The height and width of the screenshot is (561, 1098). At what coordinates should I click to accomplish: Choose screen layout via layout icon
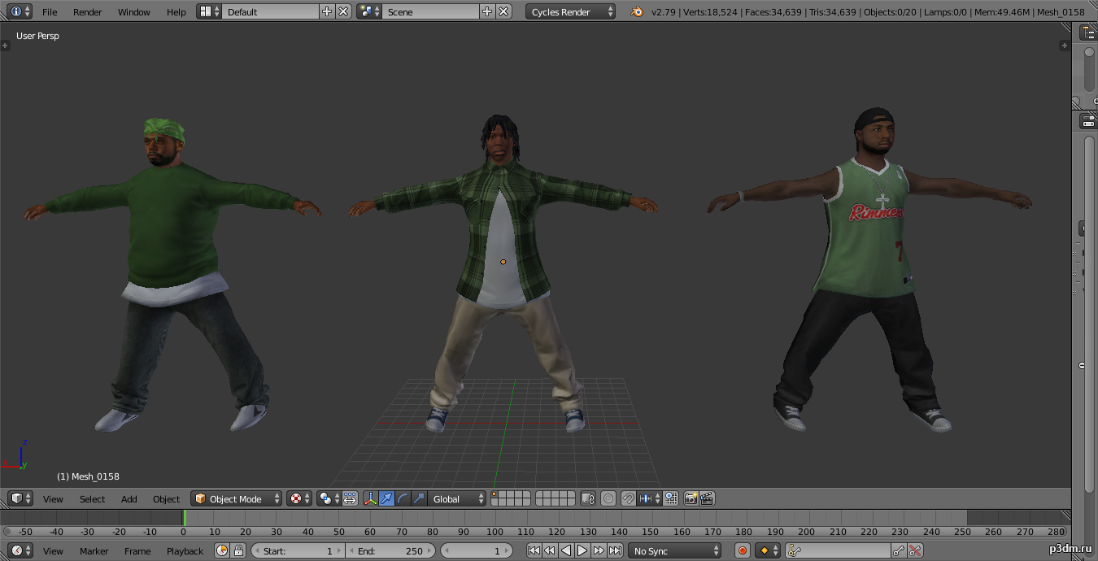209,11
